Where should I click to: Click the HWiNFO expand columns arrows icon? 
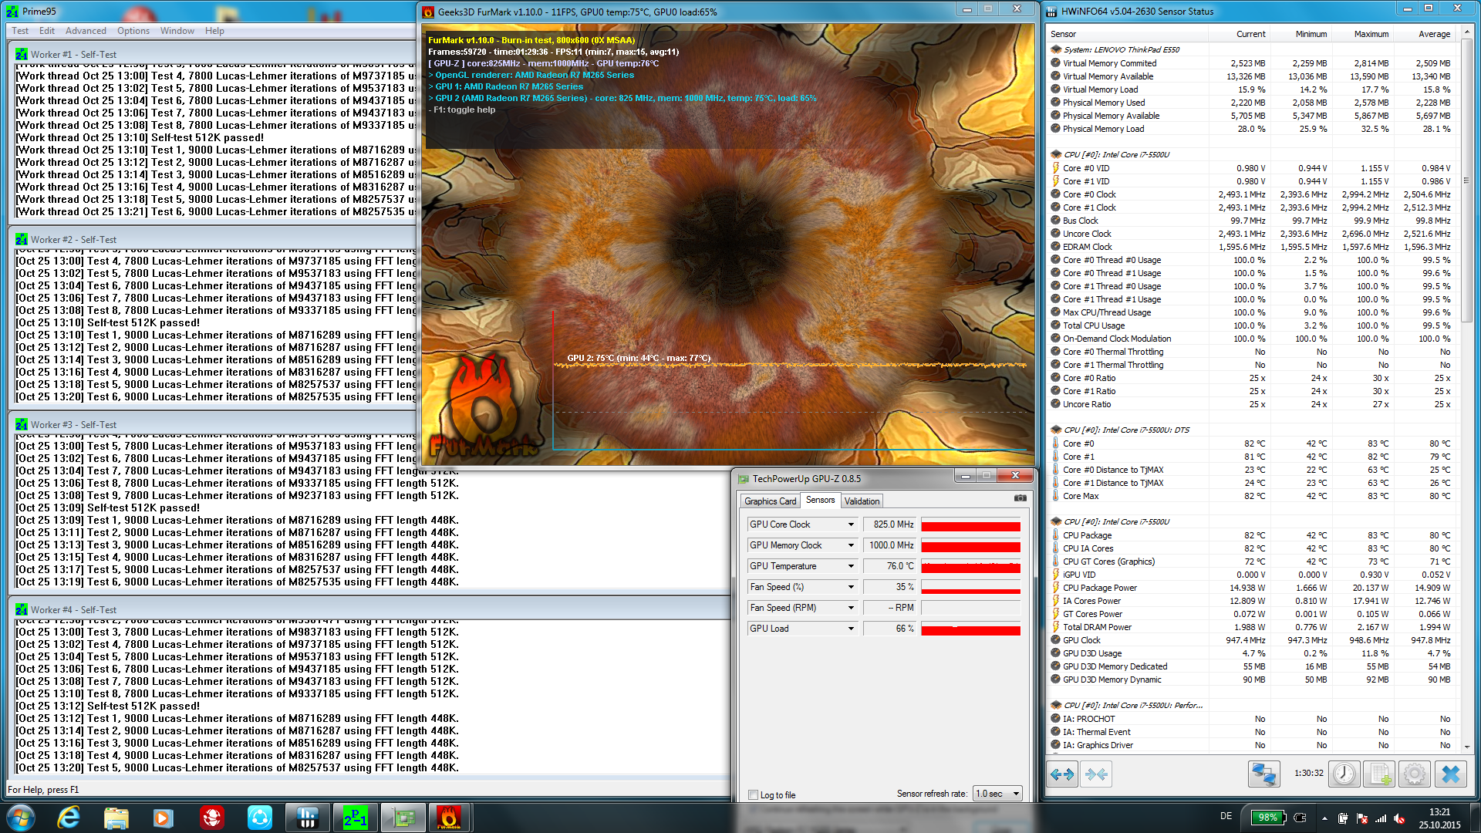click(1062, 774)
